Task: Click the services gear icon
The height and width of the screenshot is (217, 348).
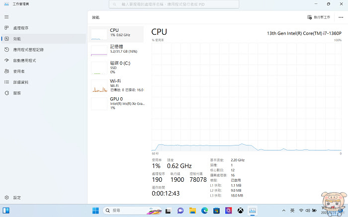Action: coord(6,93)
